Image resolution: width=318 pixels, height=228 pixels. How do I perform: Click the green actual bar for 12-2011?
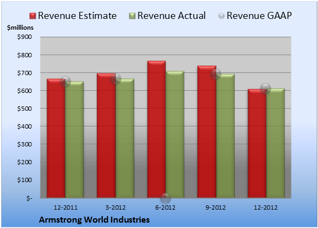click(x=75, y=139)
